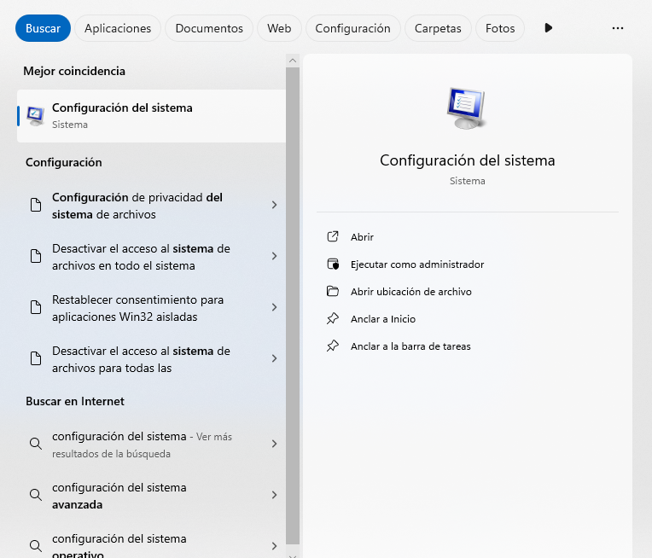Click the results list vertical scrollbar

293,299
